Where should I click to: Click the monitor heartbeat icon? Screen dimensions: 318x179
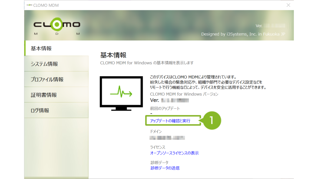tap(121, 93)
